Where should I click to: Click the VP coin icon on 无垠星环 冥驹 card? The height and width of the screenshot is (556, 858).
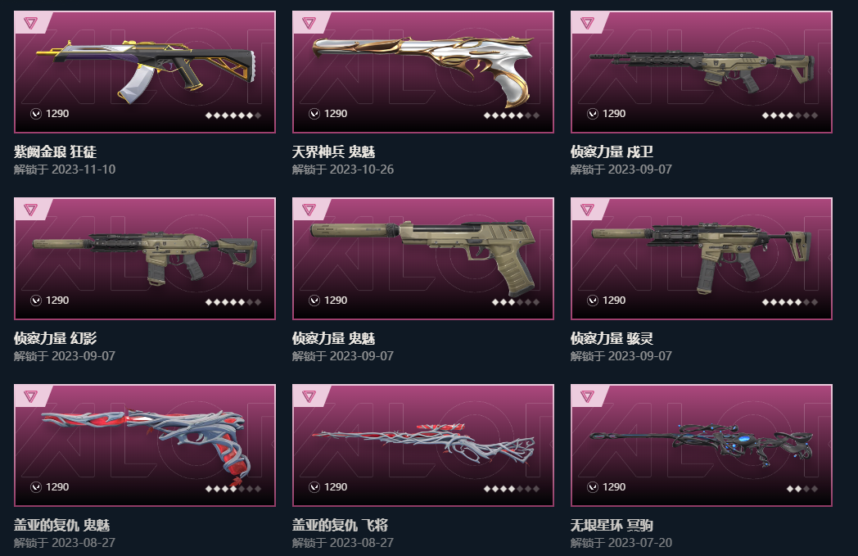593,487
